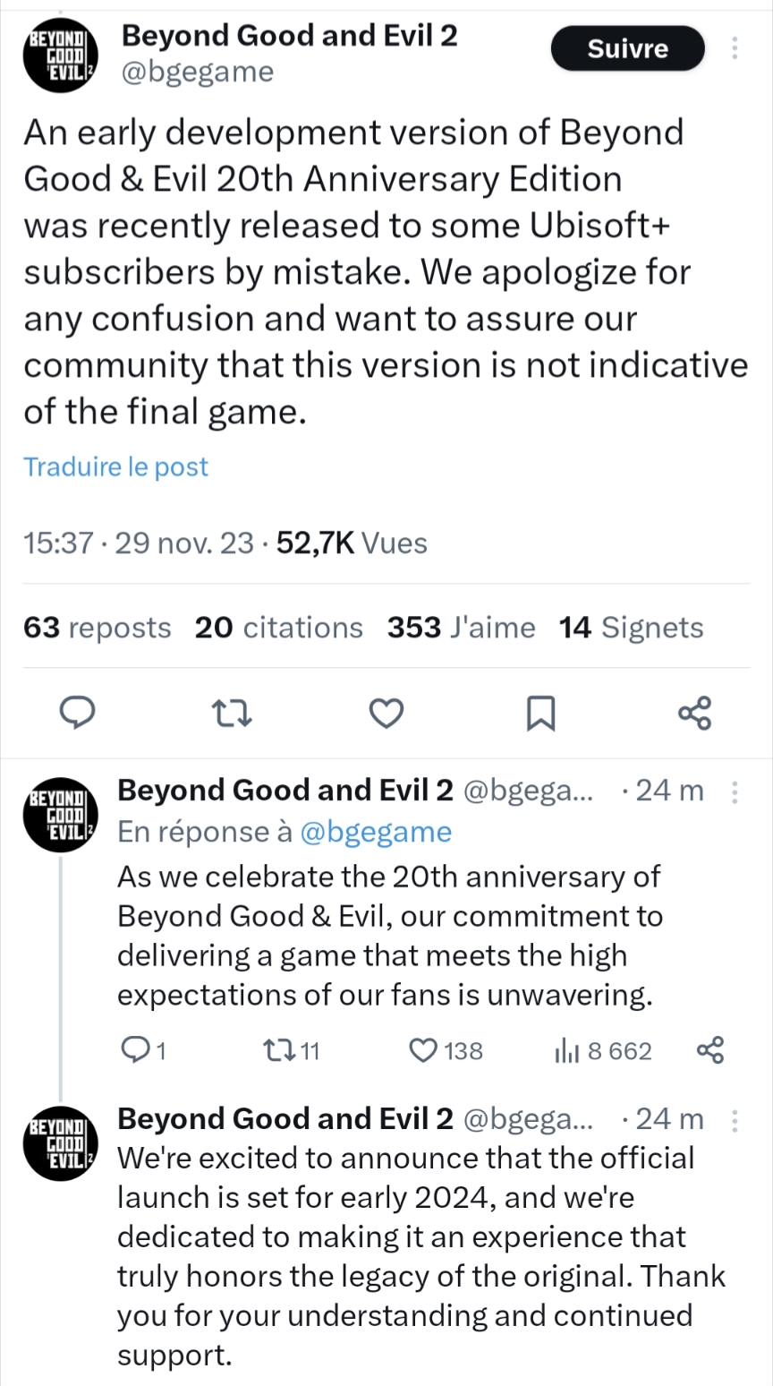Reply to the main post
Viewport: 773px width, 1386px height.
point(78,713)
